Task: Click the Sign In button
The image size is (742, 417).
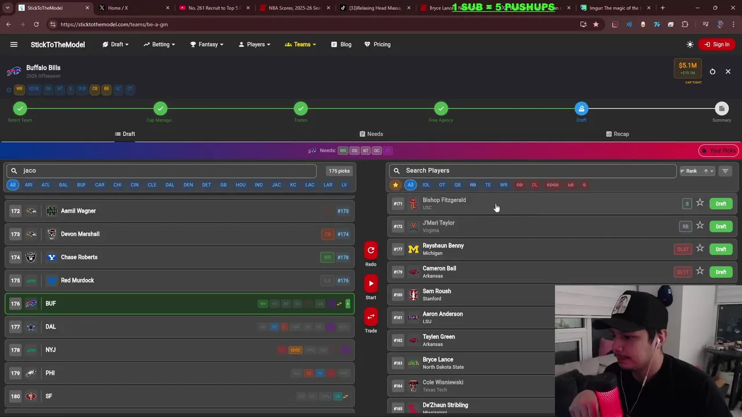Action: pos(717,45)
